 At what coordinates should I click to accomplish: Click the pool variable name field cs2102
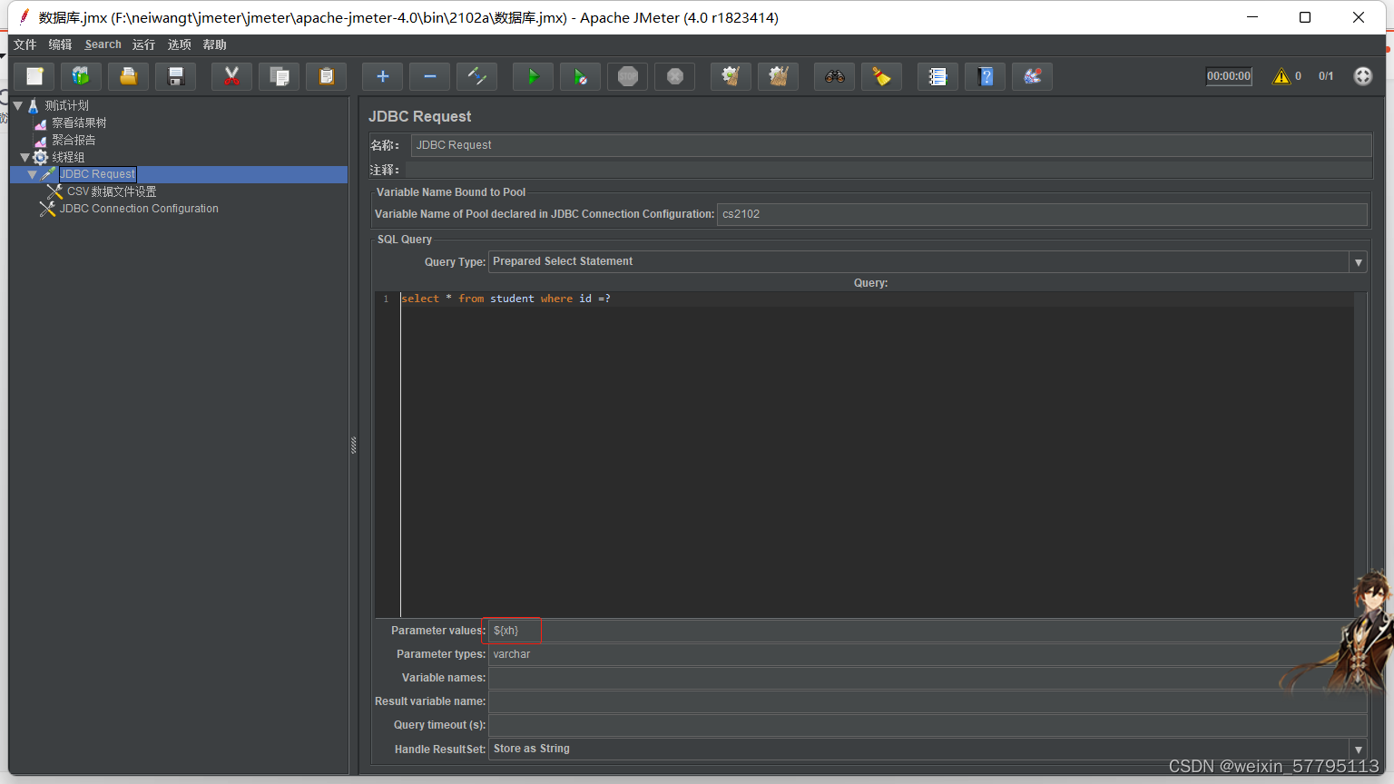(x=1042, y=214)
